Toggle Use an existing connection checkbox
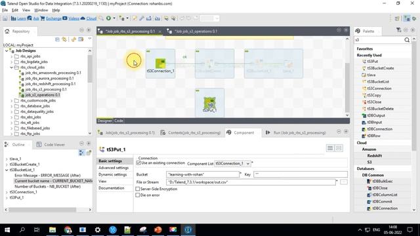Screen dimensions: 420x236 138,163
